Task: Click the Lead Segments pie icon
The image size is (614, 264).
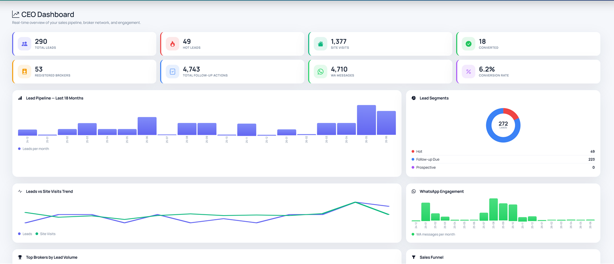Action: [x=414, y=98]
